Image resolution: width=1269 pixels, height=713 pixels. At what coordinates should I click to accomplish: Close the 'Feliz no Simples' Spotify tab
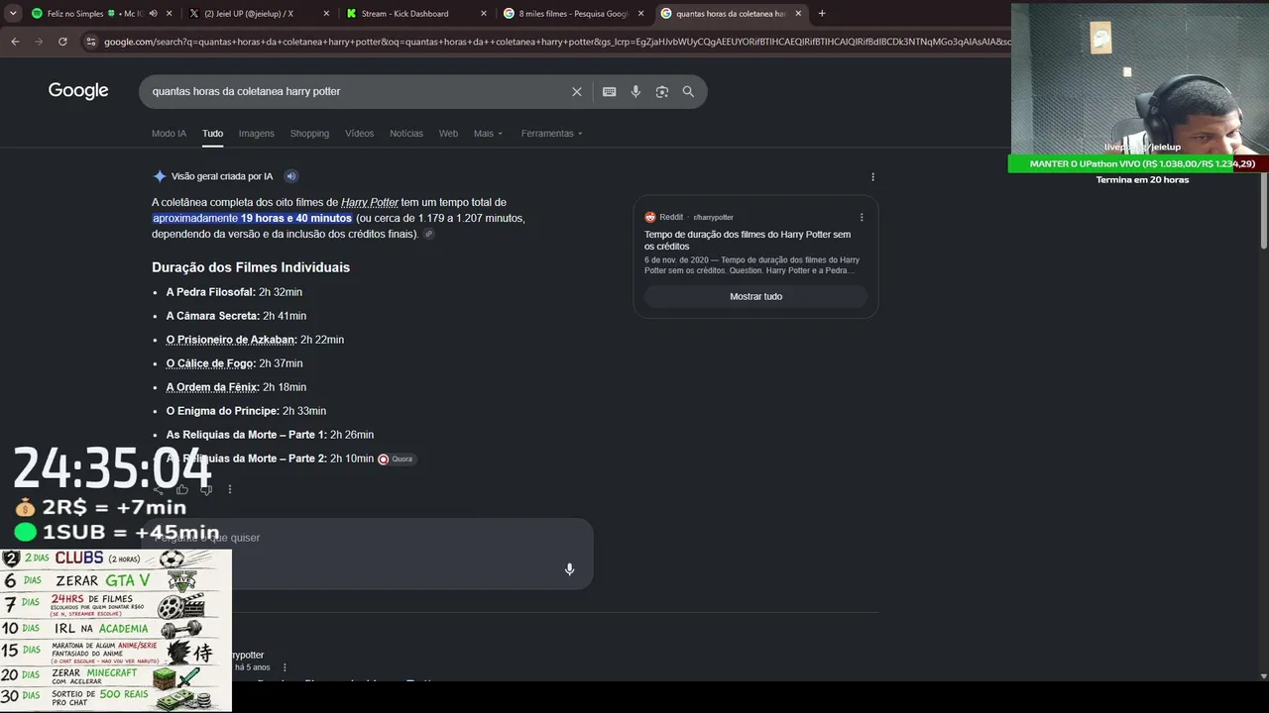169,14
